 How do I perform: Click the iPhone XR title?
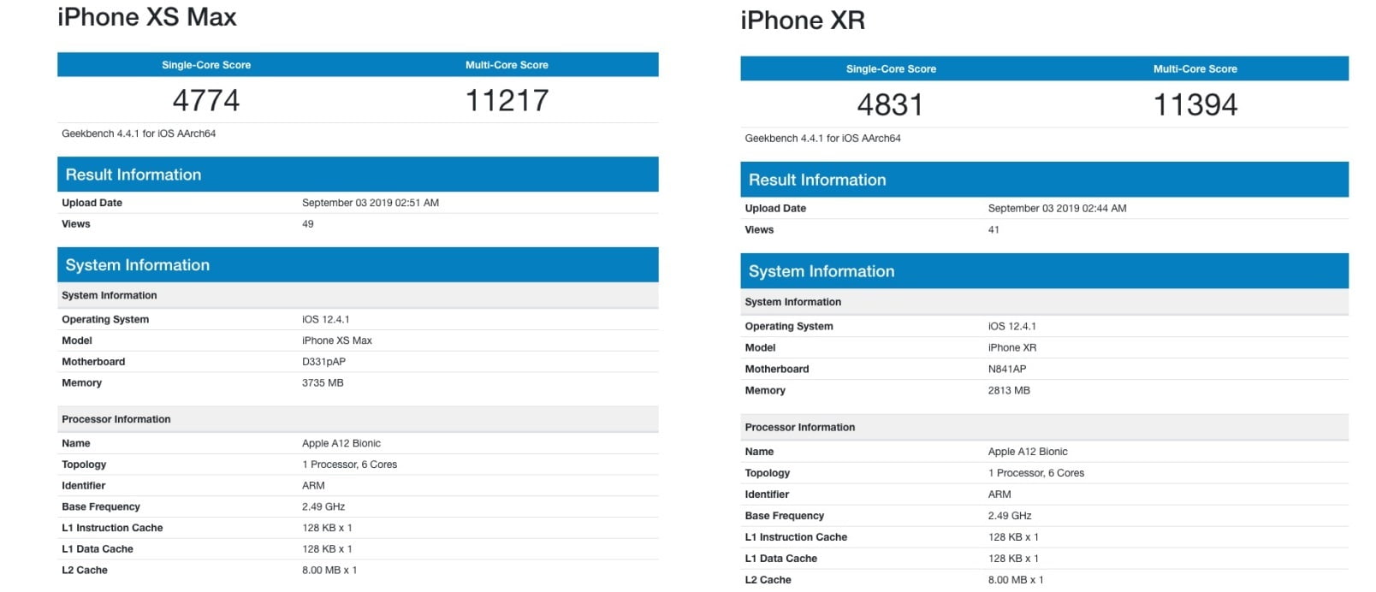click(x=802, y=21)
